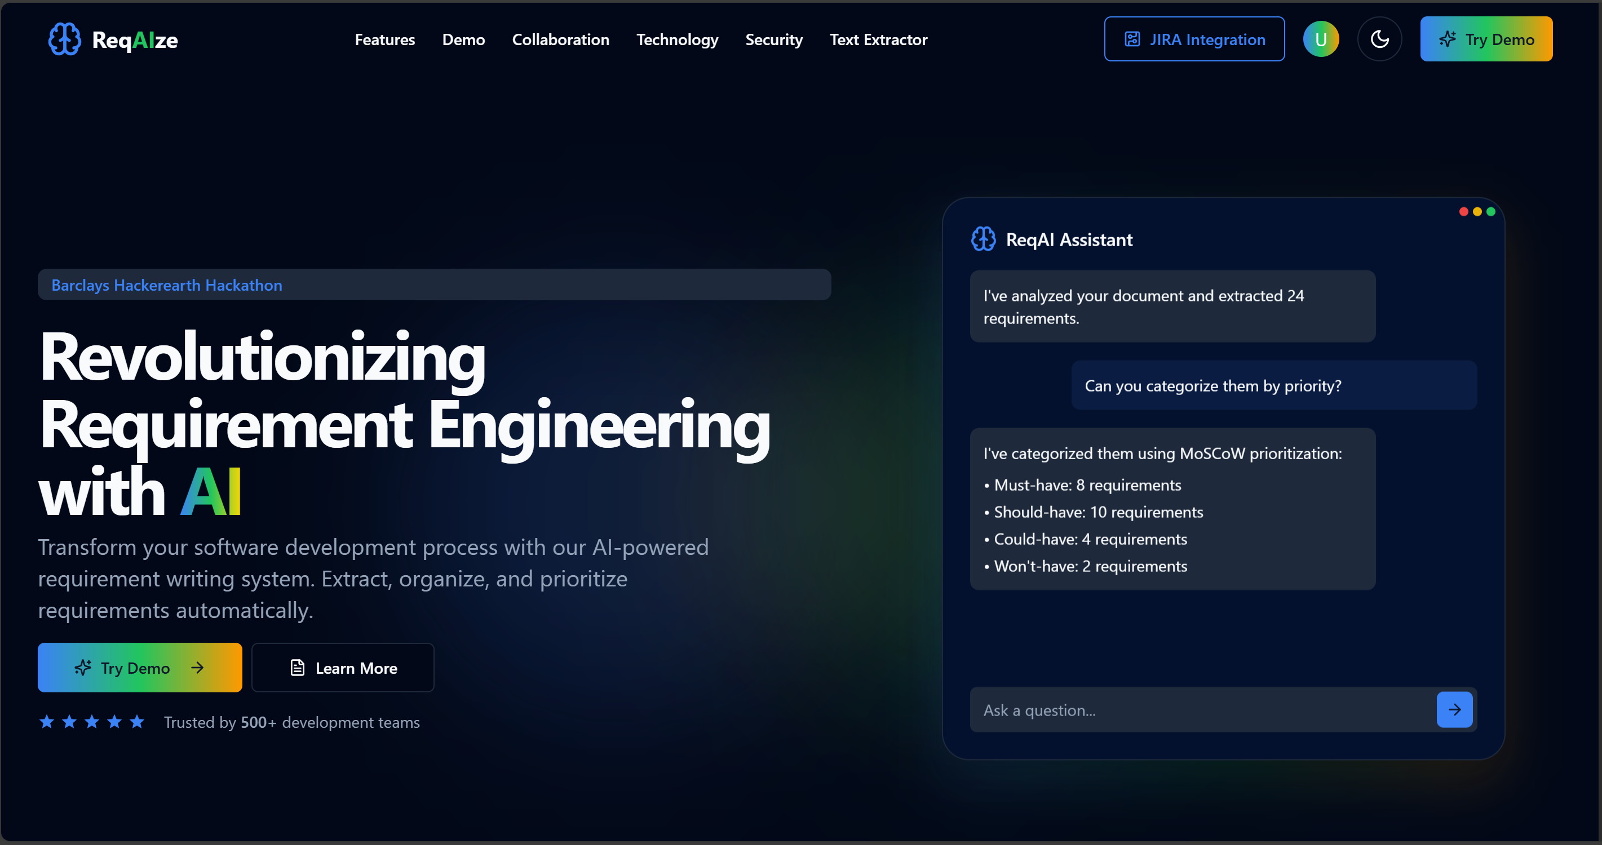Select the Security nav item

[773, 40]
